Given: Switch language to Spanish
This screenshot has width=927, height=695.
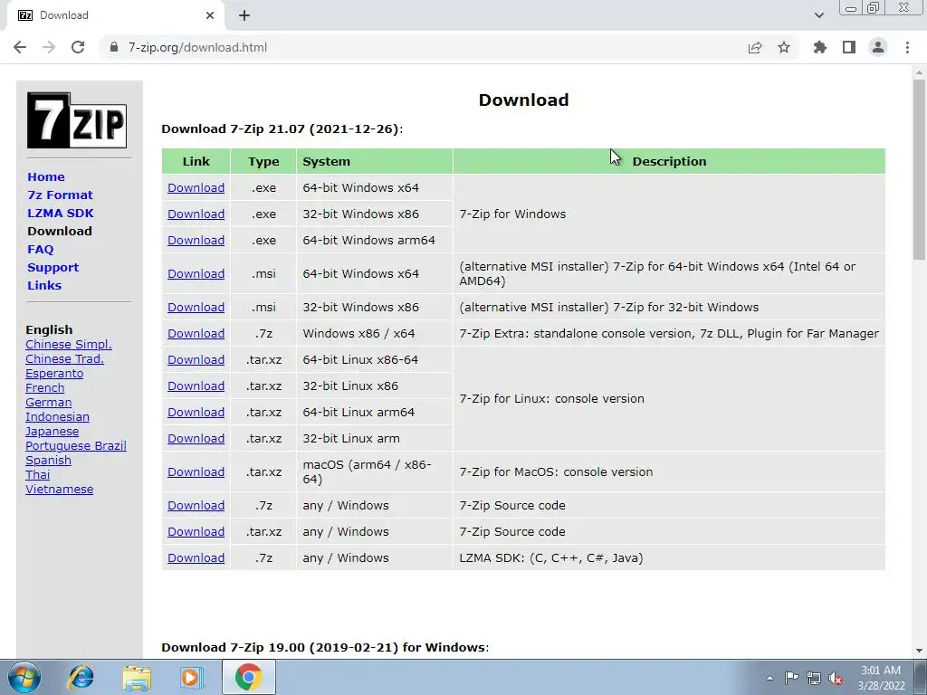Looking at the screenshot, I should coord(49,461).
